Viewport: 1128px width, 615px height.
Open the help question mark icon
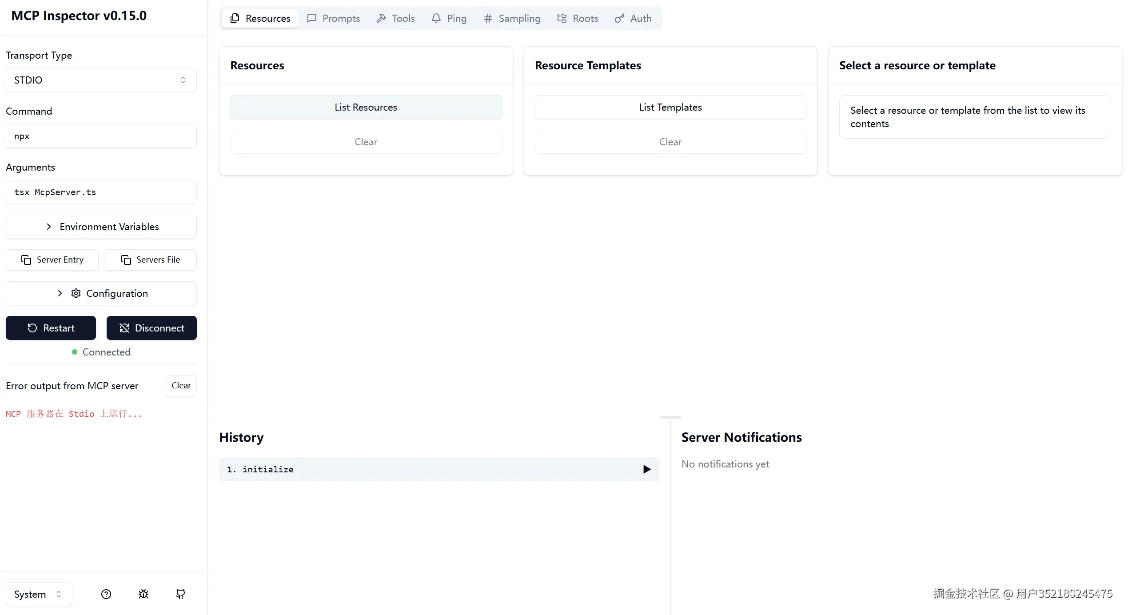[106, 594]
